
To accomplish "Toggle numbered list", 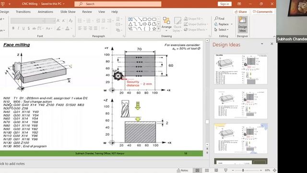I will pyautogui.click(x=88, y=21).
